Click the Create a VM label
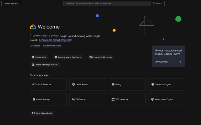Viewport: 201px width, 125px height. 41,57
